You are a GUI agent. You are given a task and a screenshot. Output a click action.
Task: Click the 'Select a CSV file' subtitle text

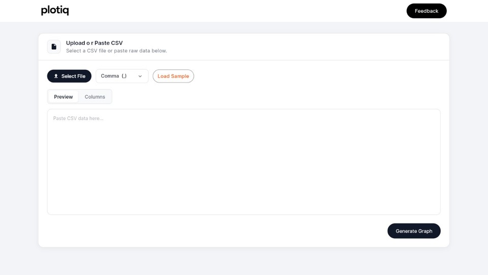click(x=116, y=51)
